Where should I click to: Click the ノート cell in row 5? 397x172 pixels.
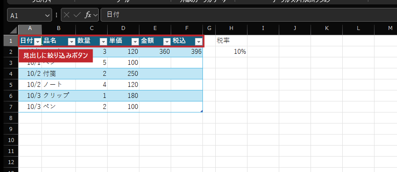(x=59, y=85)
